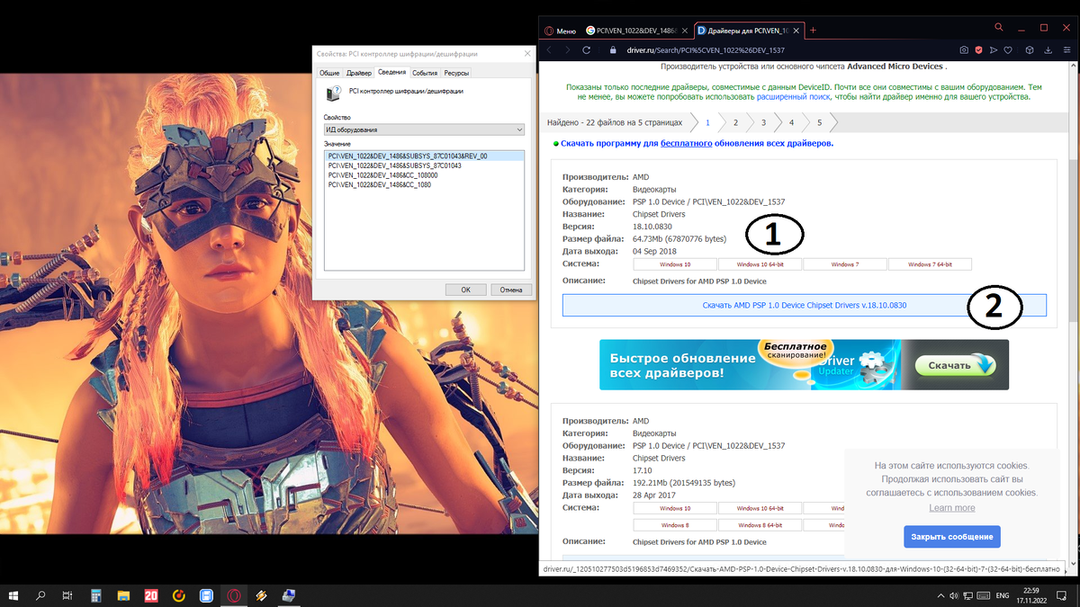The width and height of the screenshot is (1080, 607).
Task: Open the Winamp lightning taskbar icon
Action: (x=261, y=595)
